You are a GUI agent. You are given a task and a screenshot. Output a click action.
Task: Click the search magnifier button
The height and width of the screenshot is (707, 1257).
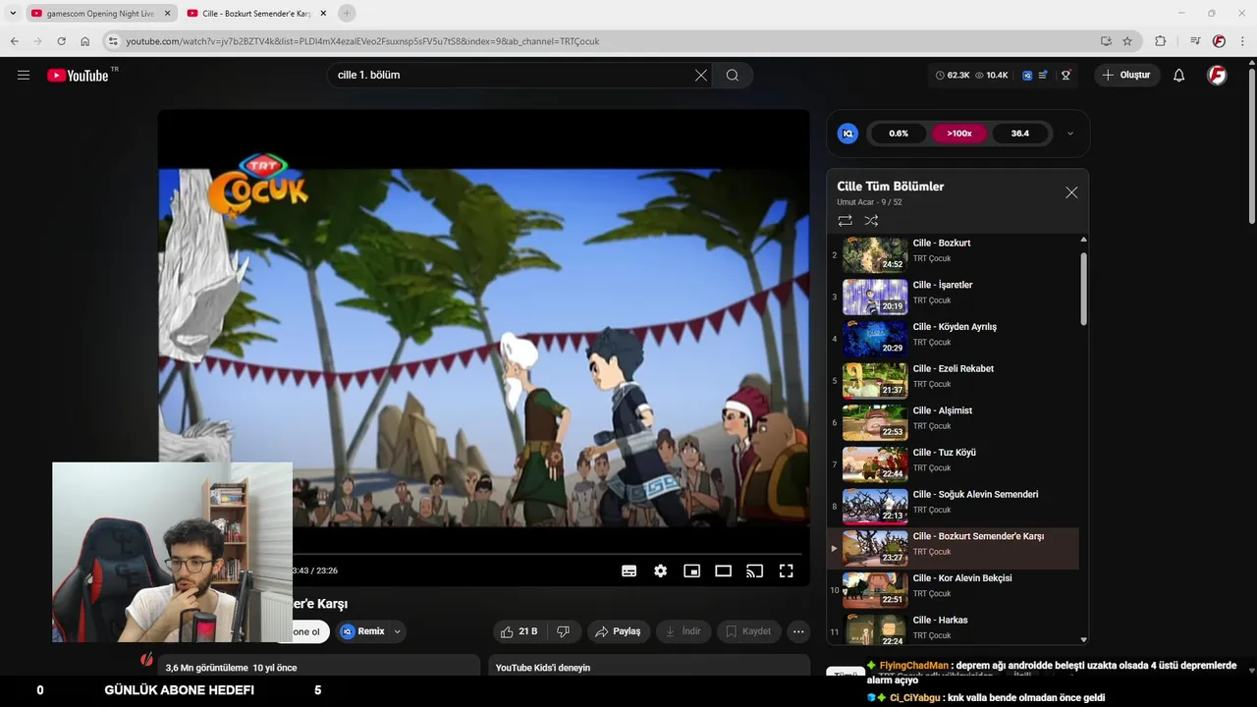click(733, 75)
